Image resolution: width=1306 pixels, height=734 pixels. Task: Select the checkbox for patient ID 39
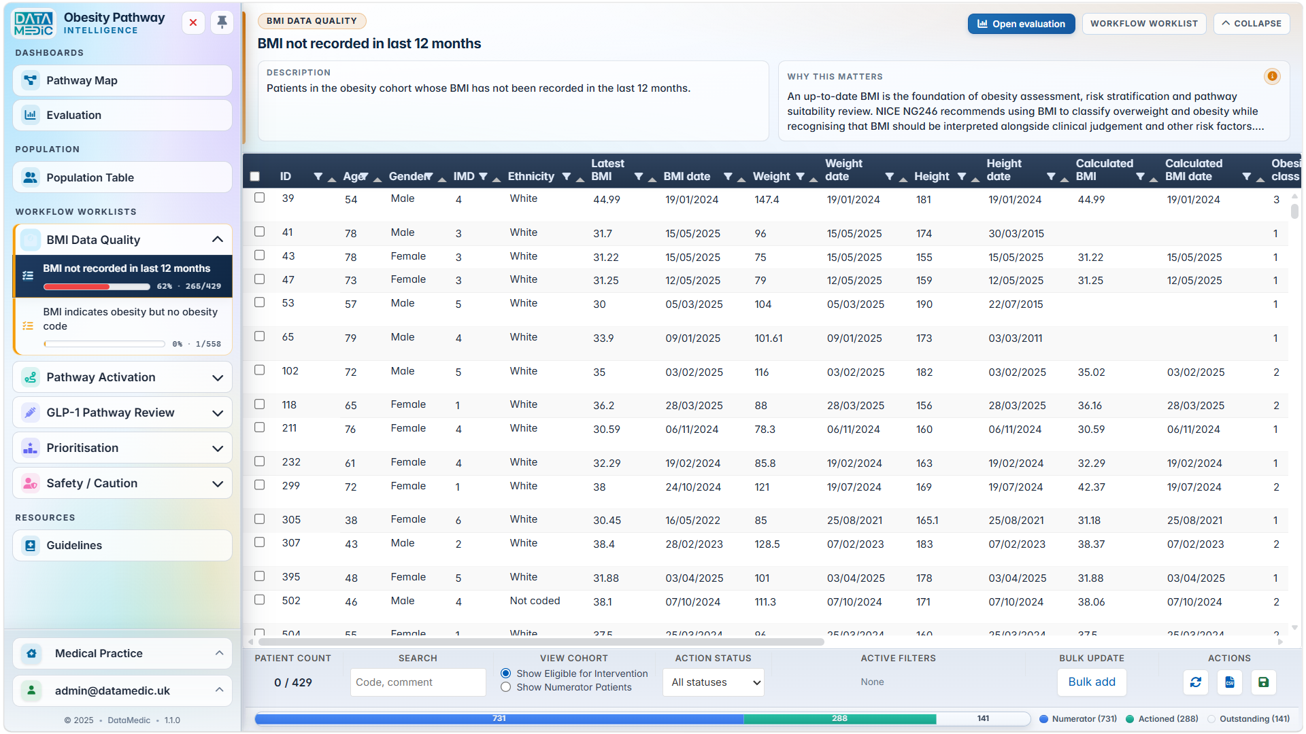(x=259, y=198)
